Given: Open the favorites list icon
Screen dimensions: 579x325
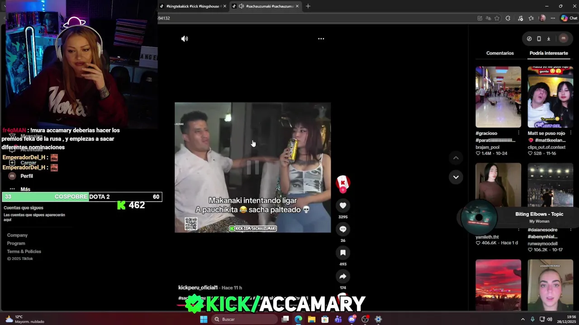Looking at the screenshot, I should (x=531, y=18).
